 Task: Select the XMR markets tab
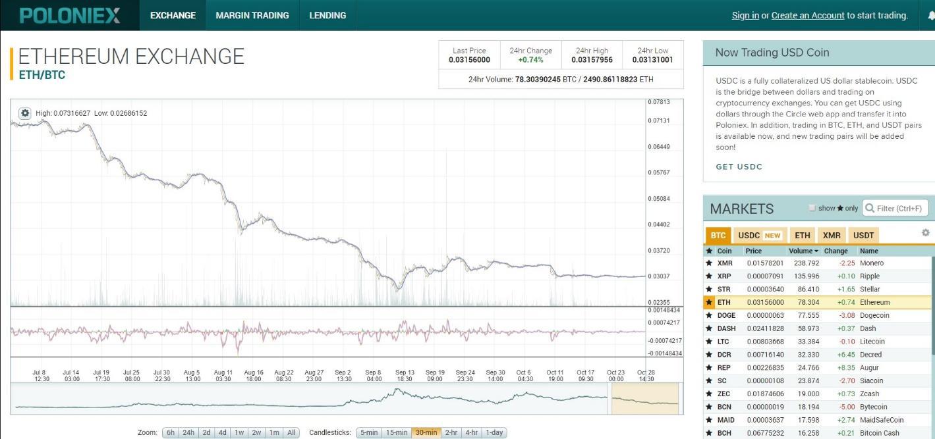(832, 235)
